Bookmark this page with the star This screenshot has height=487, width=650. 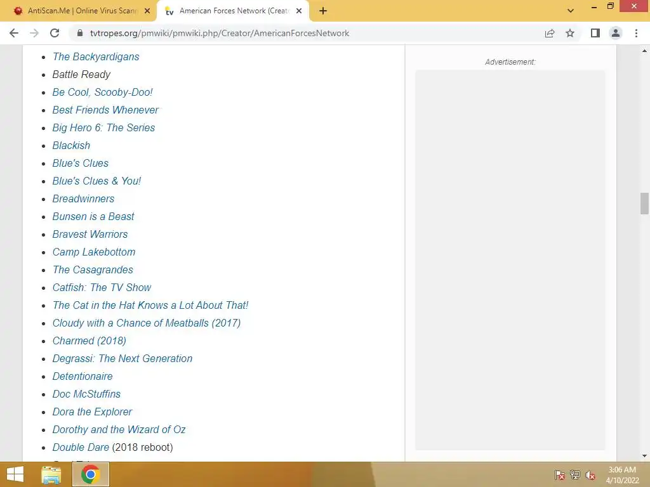pos(570,33)
